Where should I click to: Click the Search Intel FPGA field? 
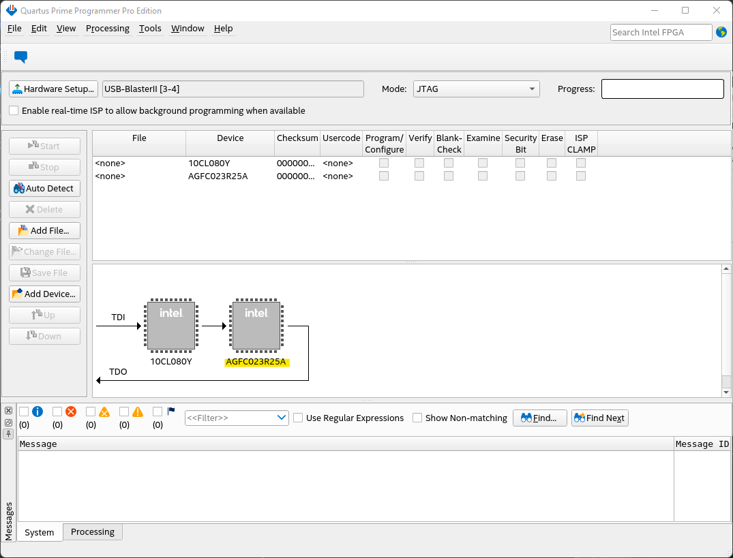point(659,32)
